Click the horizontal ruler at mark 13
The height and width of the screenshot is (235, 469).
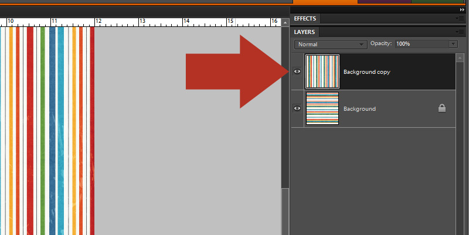click(x=142, y=21)
